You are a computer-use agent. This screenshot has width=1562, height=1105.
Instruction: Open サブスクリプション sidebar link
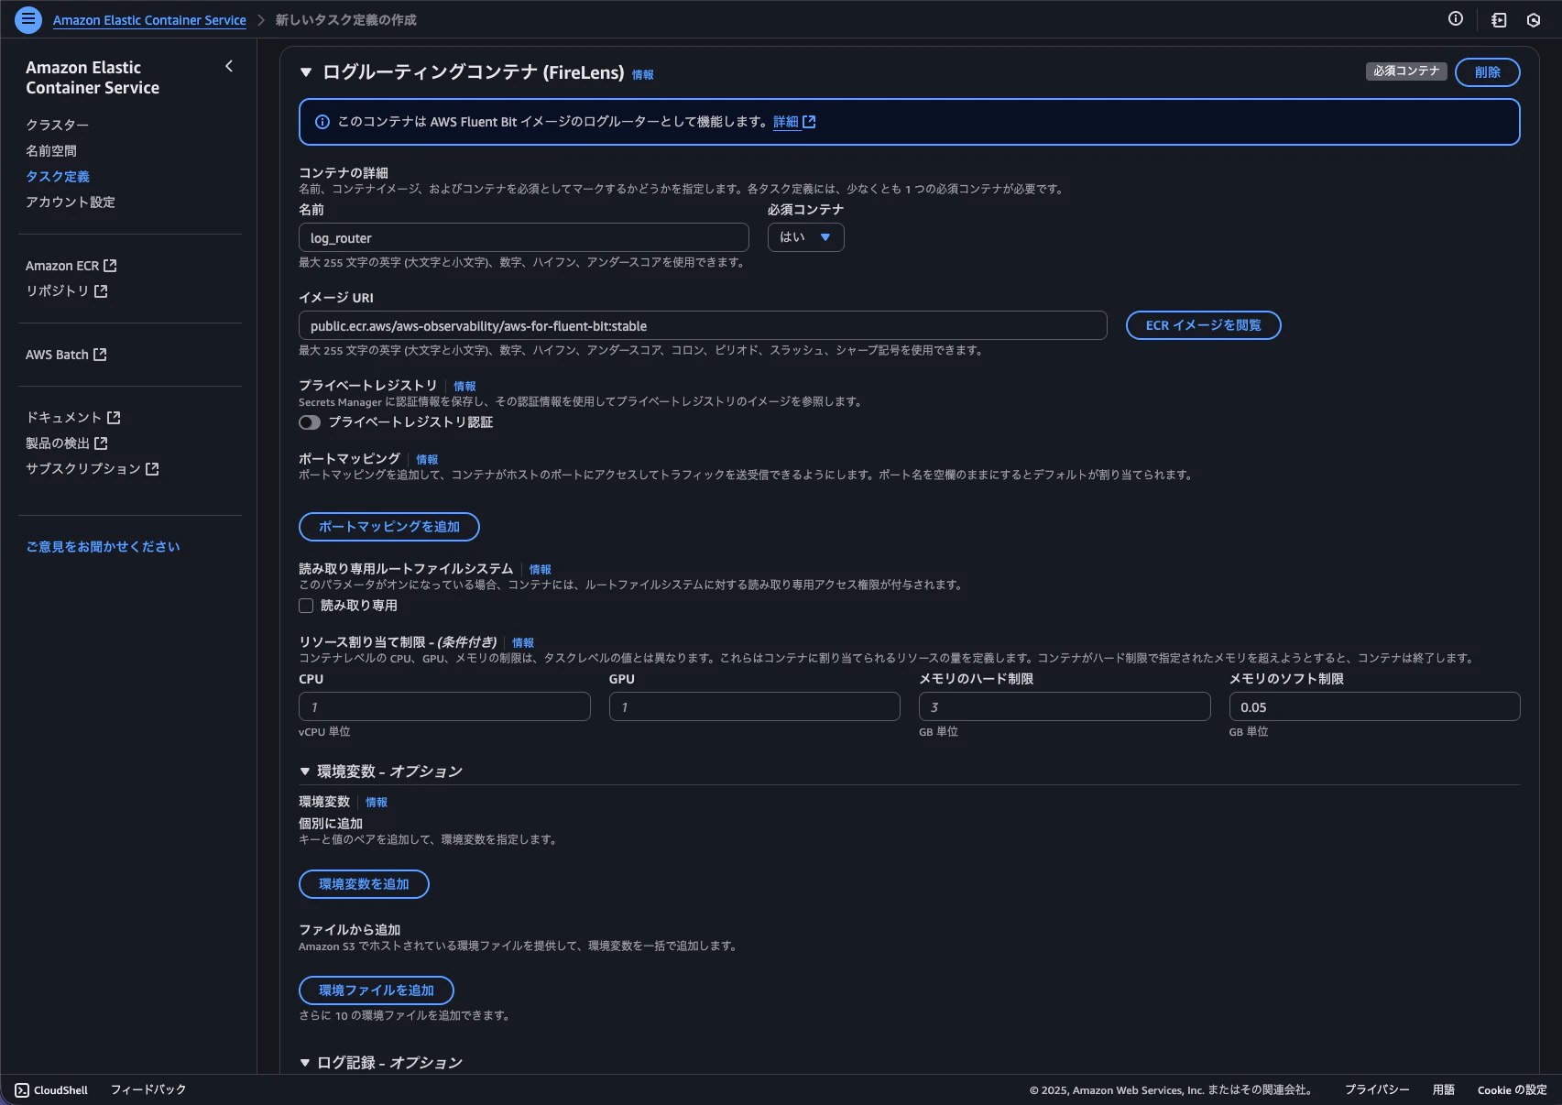(83, 469)
